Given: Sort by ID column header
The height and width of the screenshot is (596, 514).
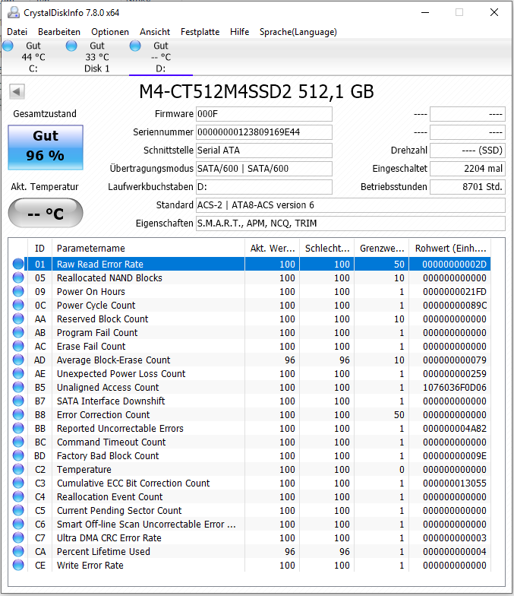Looking at the screenshot, I should tap(39, 248).
